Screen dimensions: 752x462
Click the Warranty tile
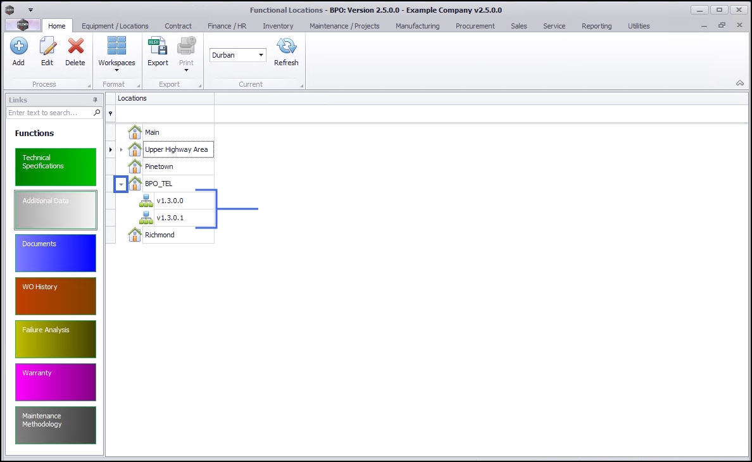tap(56, 382)
